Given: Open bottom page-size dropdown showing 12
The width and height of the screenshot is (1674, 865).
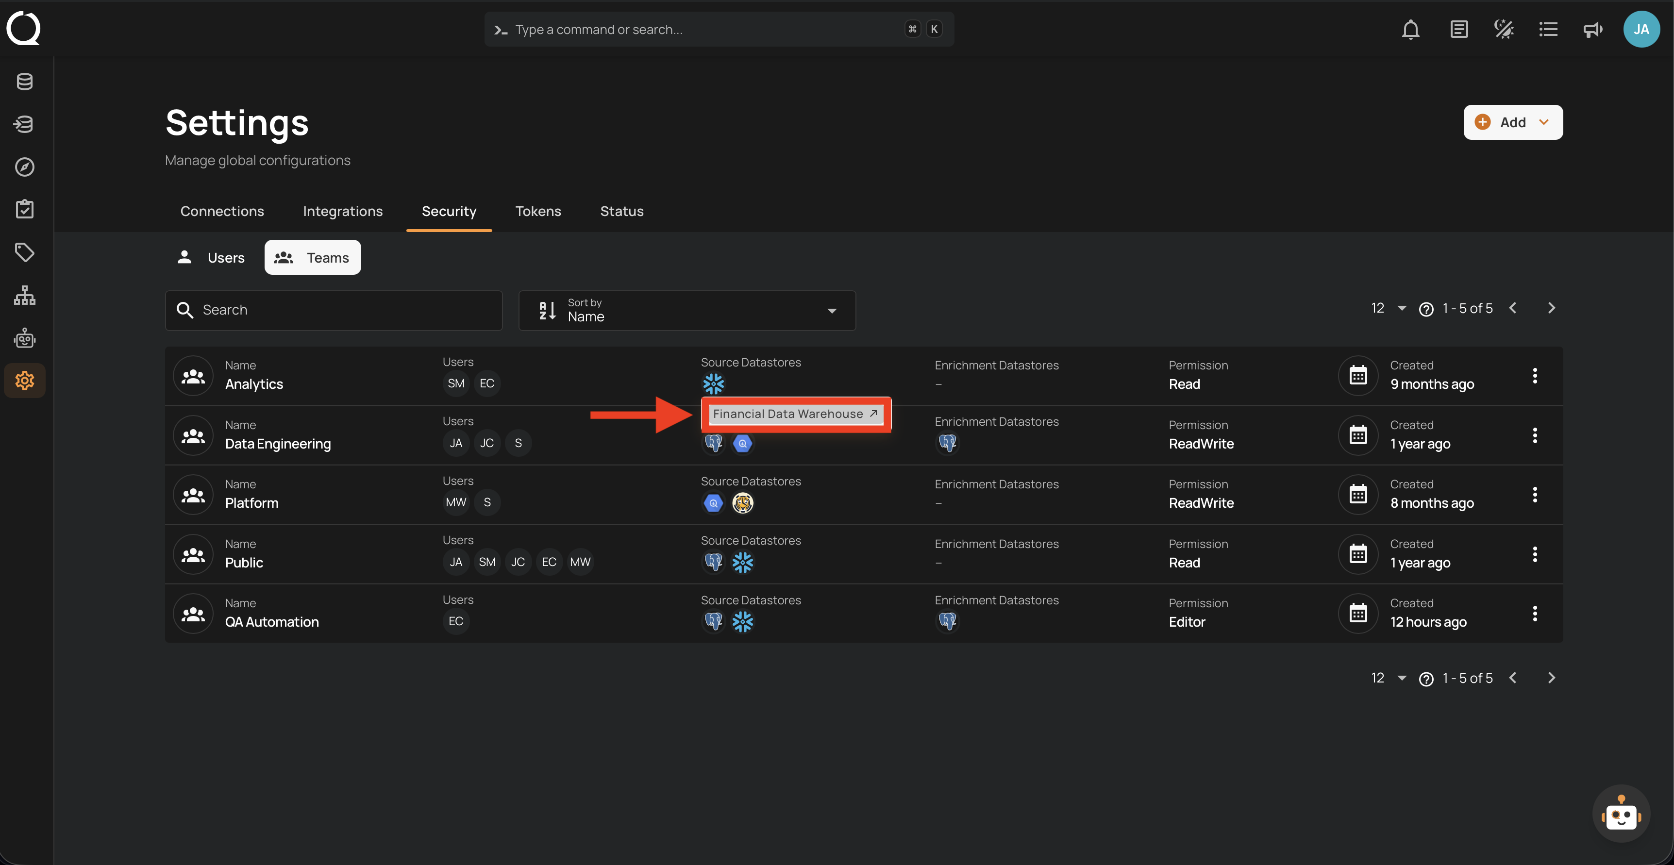Looking at the screenshot, I should pyautogui.click(x=1389, y=678).
